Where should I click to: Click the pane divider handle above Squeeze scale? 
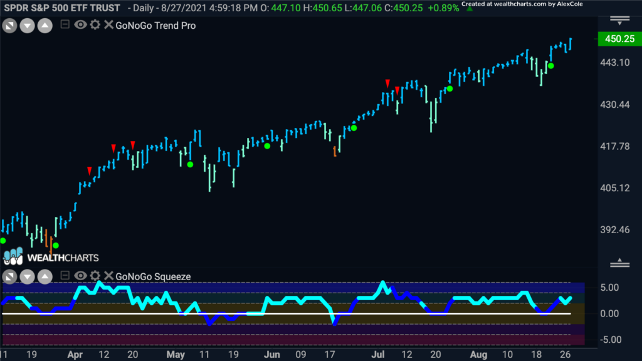coord(619,263)
